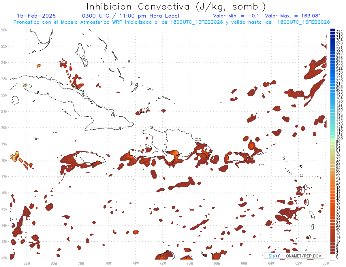The height and width of the screenshot is (267, 346).
Task: Click the 'ONAMET/REP.DOM.' credit label
Action: coord(304,256)
